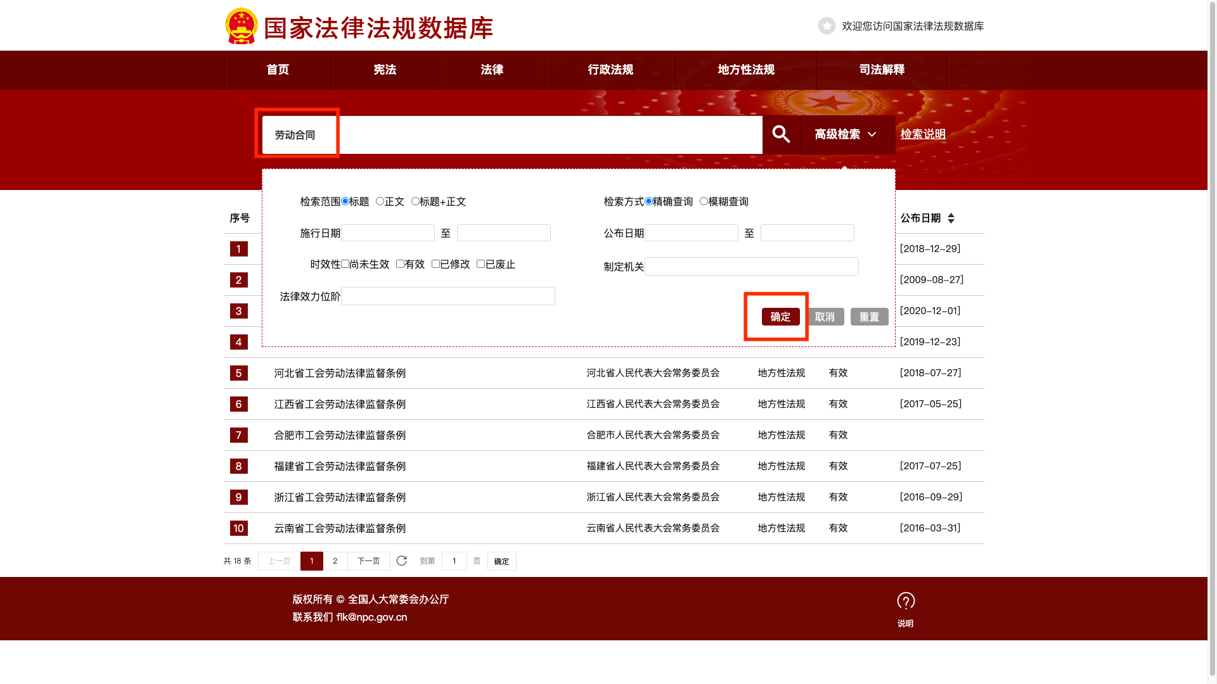Image resolution: width=1217 pixels, height=684 pixels.
Task: Click the pagination refresh icon
Action: point(401,560)
